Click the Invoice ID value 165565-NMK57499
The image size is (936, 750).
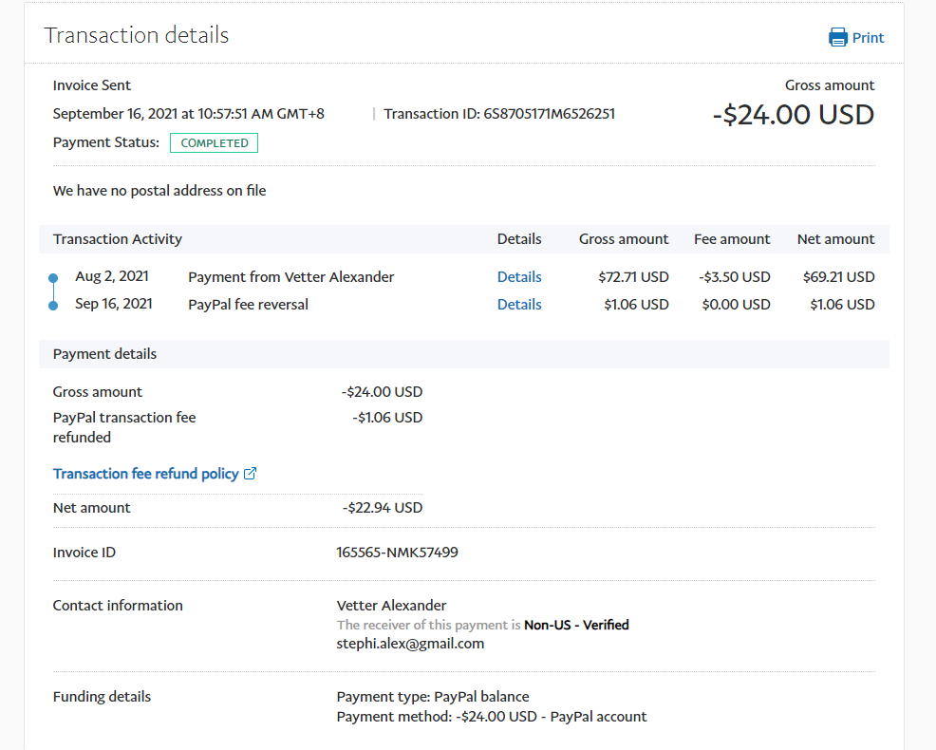pos(397,553)
